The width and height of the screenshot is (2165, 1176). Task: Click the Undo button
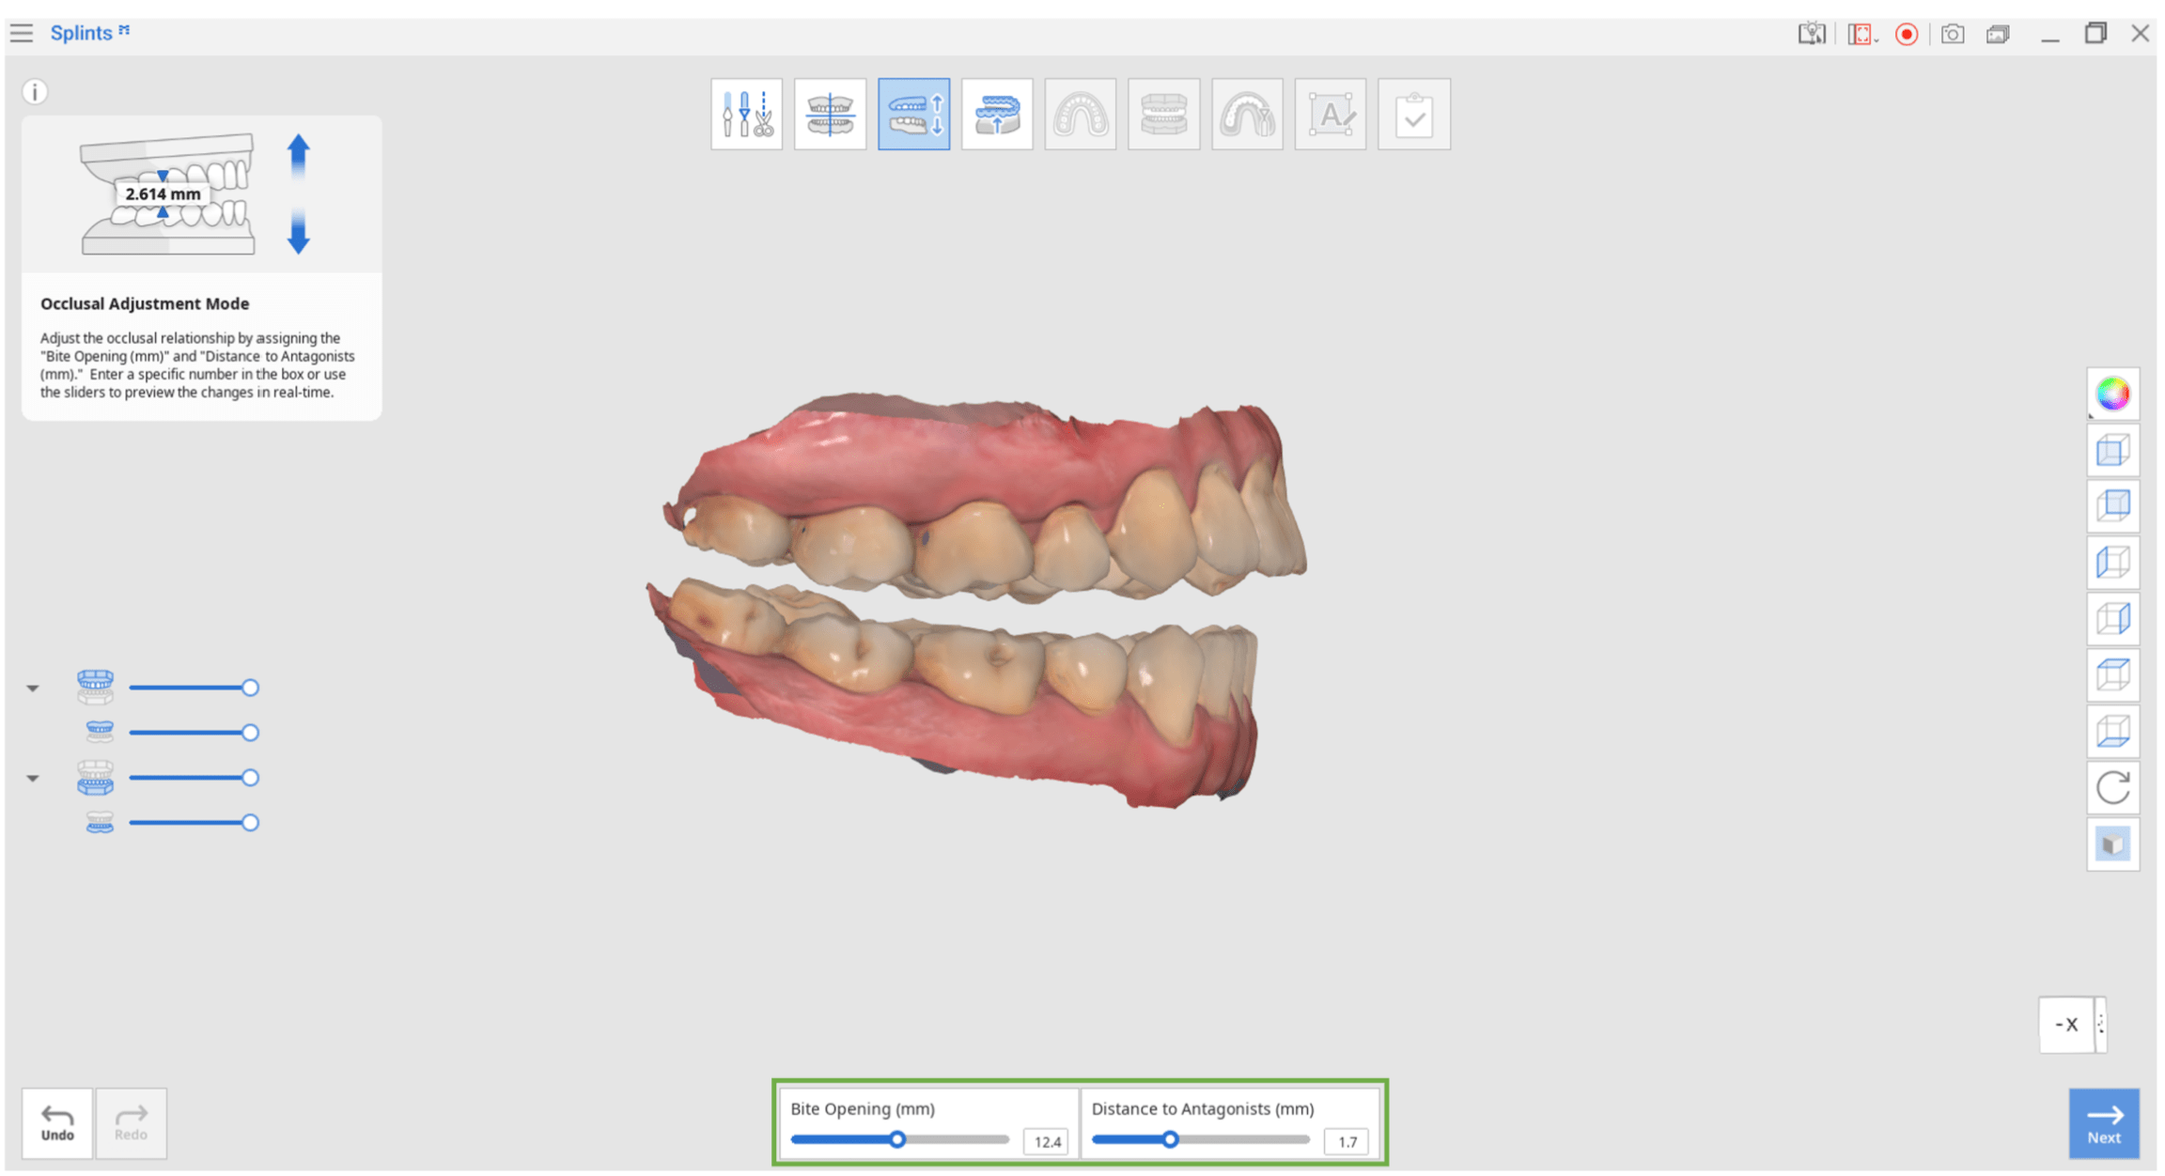(x=56, y=1122)
